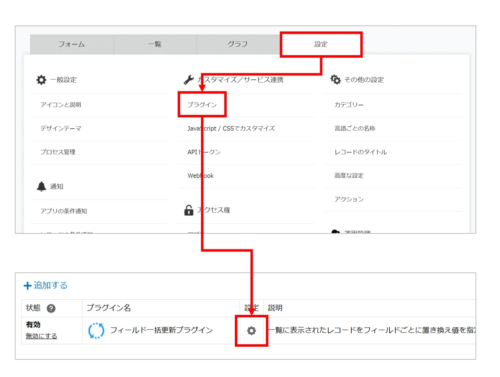Open the フォーム tab

click(71, 44)
